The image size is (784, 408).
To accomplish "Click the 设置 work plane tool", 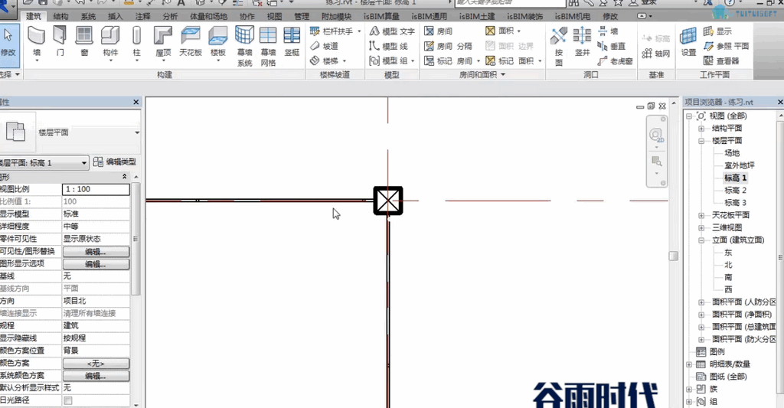I will pos(688,43).
